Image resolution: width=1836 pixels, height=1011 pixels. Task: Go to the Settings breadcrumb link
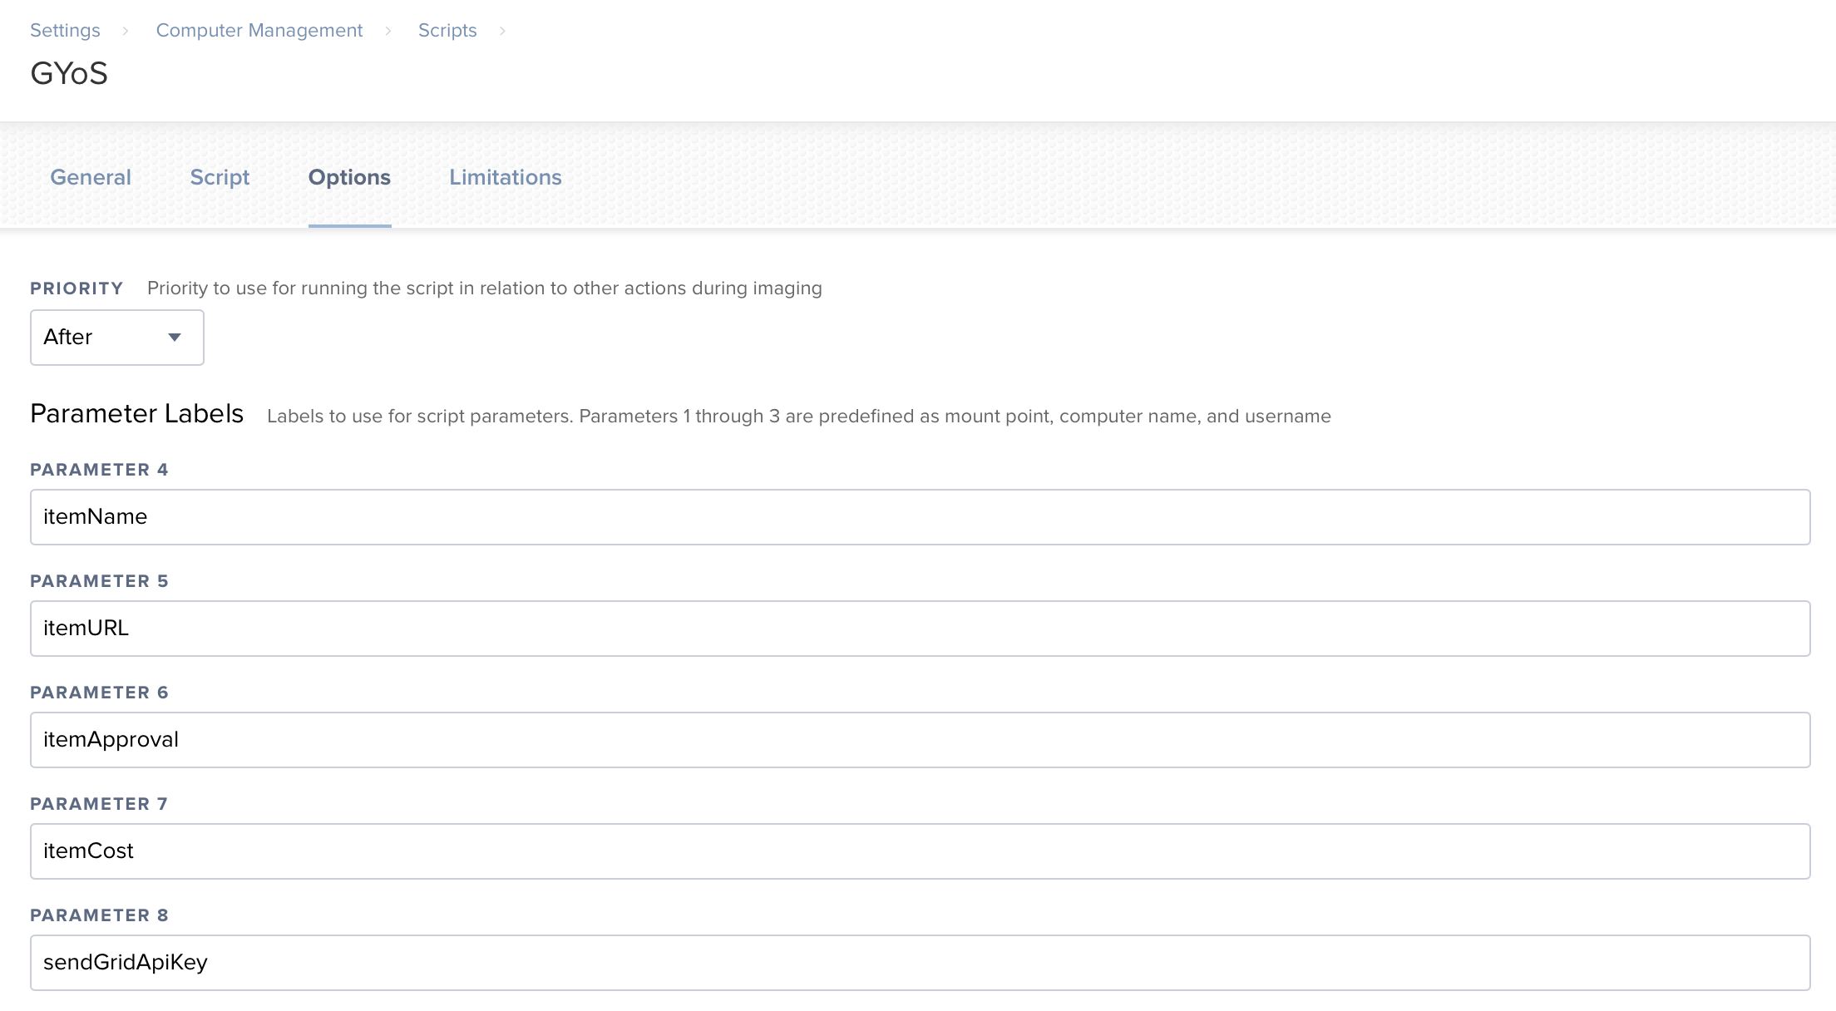[65, 31]
